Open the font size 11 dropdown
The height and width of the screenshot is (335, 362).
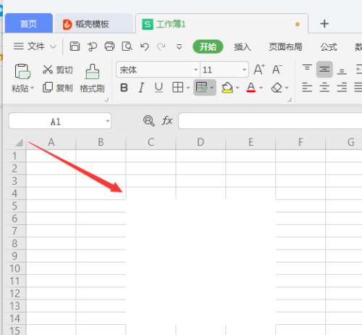244,70
